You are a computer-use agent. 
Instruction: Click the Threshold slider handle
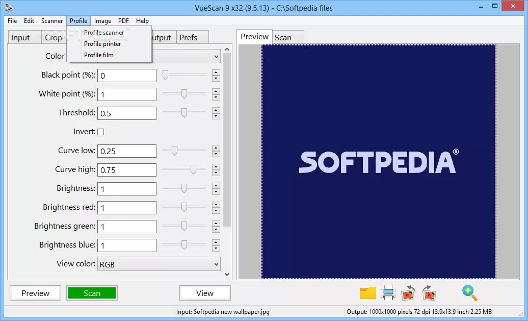pos(184,113)
